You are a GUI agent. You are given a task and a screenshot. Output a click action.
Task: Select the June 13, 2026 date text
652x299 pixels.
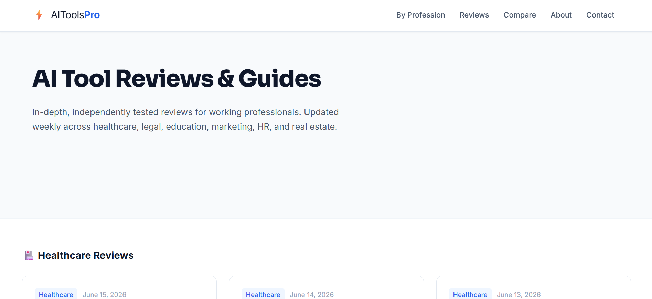519,295
